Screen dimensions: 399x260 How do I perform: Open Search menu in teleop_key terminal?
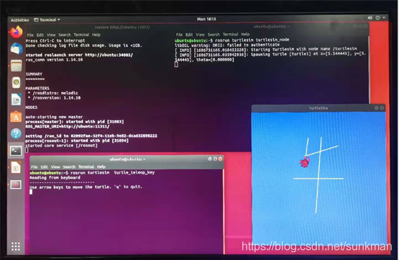[x=69, y=167]
